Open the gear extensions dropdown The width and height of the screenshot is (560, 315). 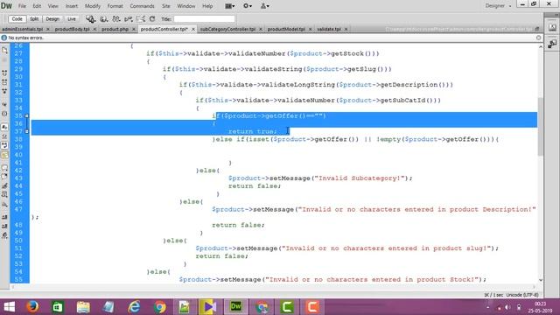pos(247,6)
